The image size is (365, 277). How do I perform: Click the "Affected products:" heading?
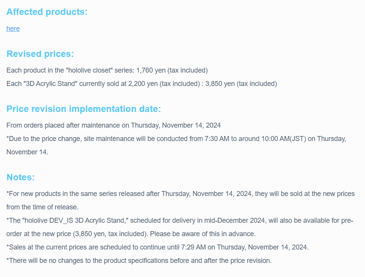pos(47,12)
